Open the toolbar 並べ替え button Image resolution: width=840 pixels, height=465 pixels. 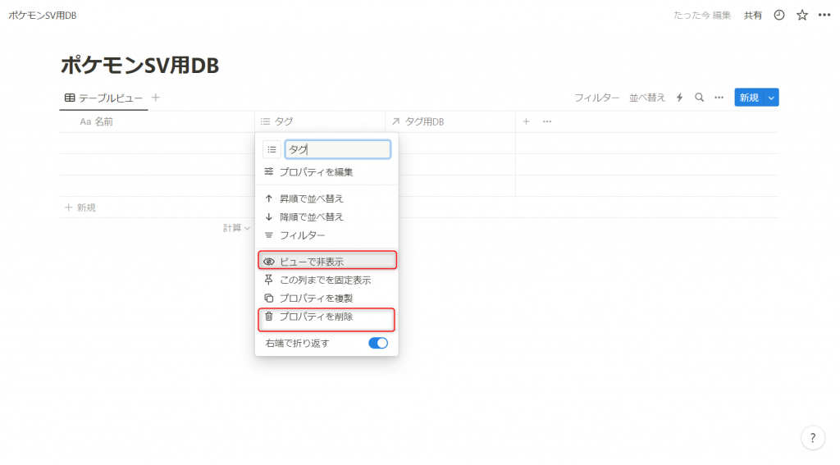click(x=647, y=98)
